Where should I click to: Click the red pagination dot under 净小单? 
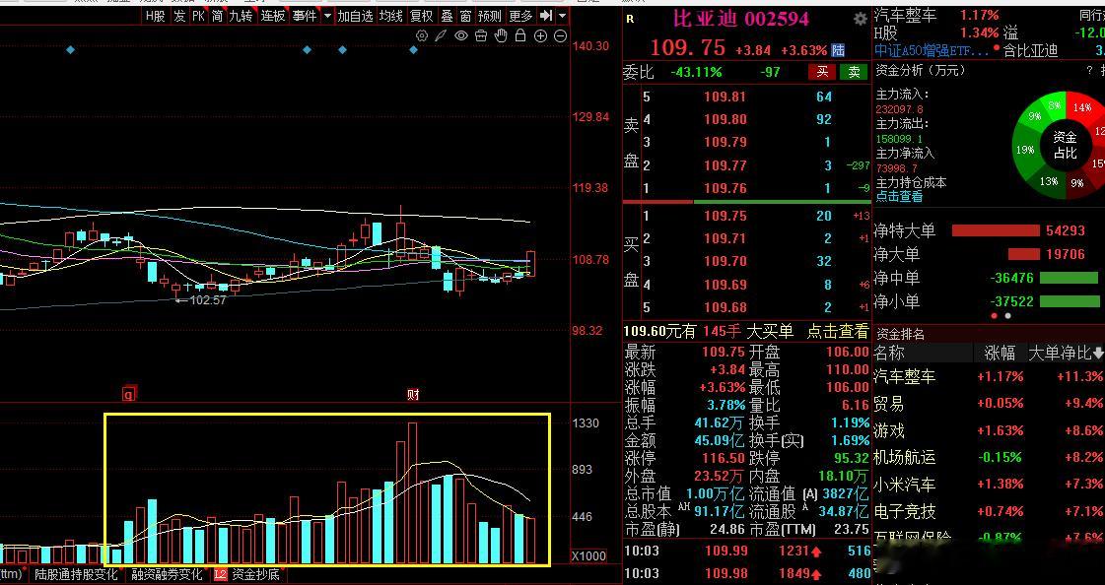coord(995,316)
